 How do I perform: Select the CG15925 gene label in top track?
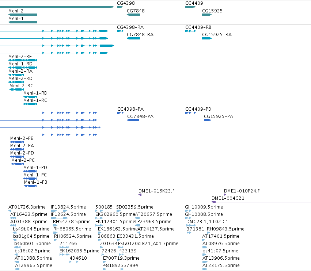click(x=212, y=11)
